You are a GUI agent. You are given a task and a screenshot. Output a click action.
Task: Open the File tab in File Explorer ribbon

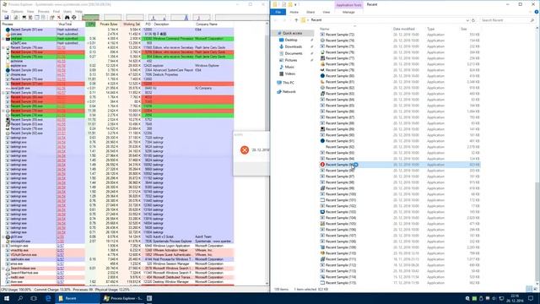(x=278, y=12)
